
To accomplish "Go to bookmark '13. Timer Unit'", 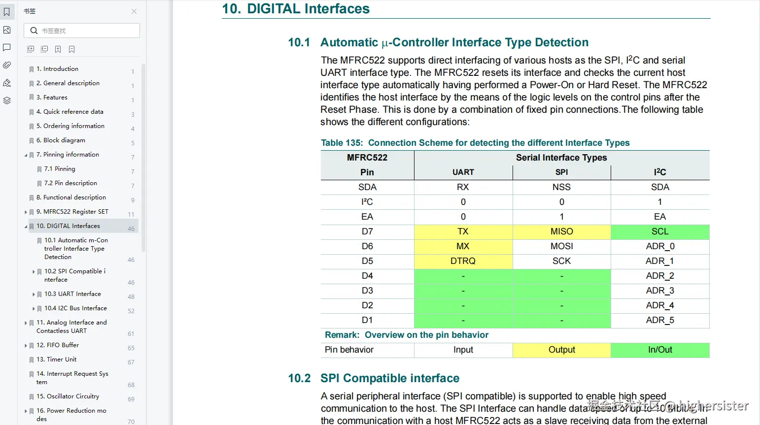I will (56, 360).
